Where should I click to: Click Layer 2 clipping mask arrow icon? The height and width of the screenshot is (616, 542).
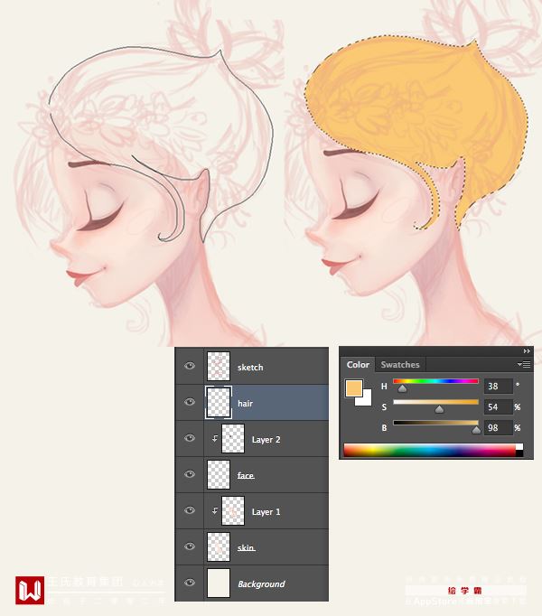pos(215,438)
